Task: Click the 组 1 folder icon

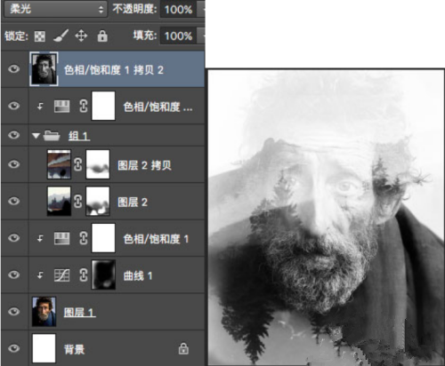Action: pyautogui.click(x=52, y=136)
